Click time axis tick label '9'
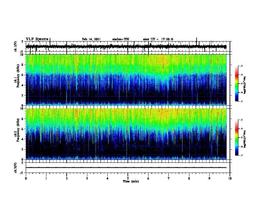This screenshot has height=200, width=259. coord(209,178)
